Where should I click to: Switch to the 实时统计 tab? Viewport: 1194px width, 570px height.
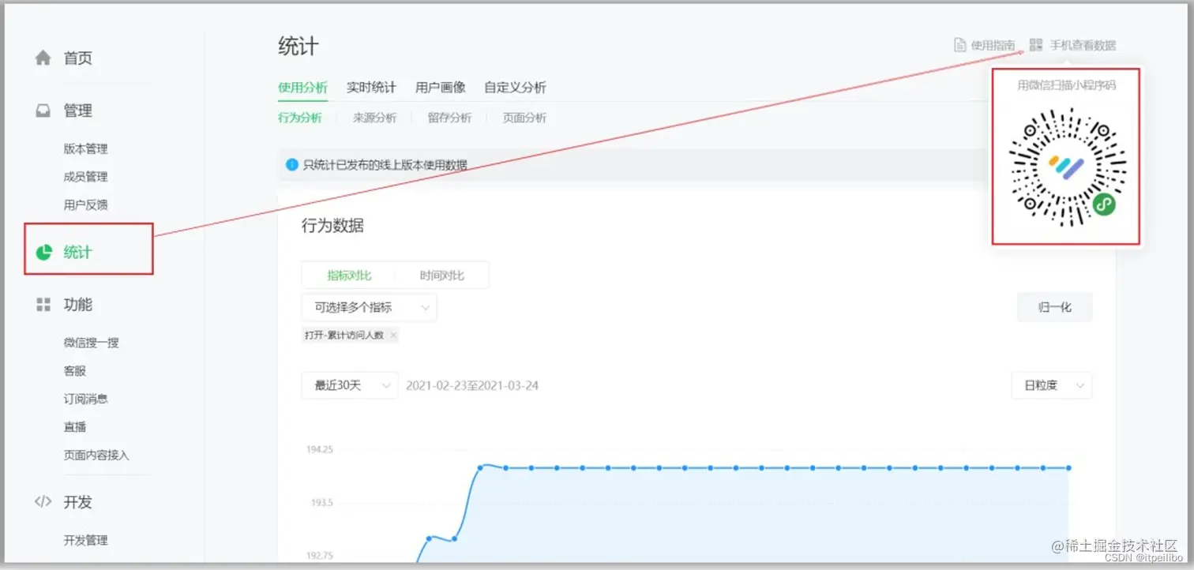[x=371, y=88]
